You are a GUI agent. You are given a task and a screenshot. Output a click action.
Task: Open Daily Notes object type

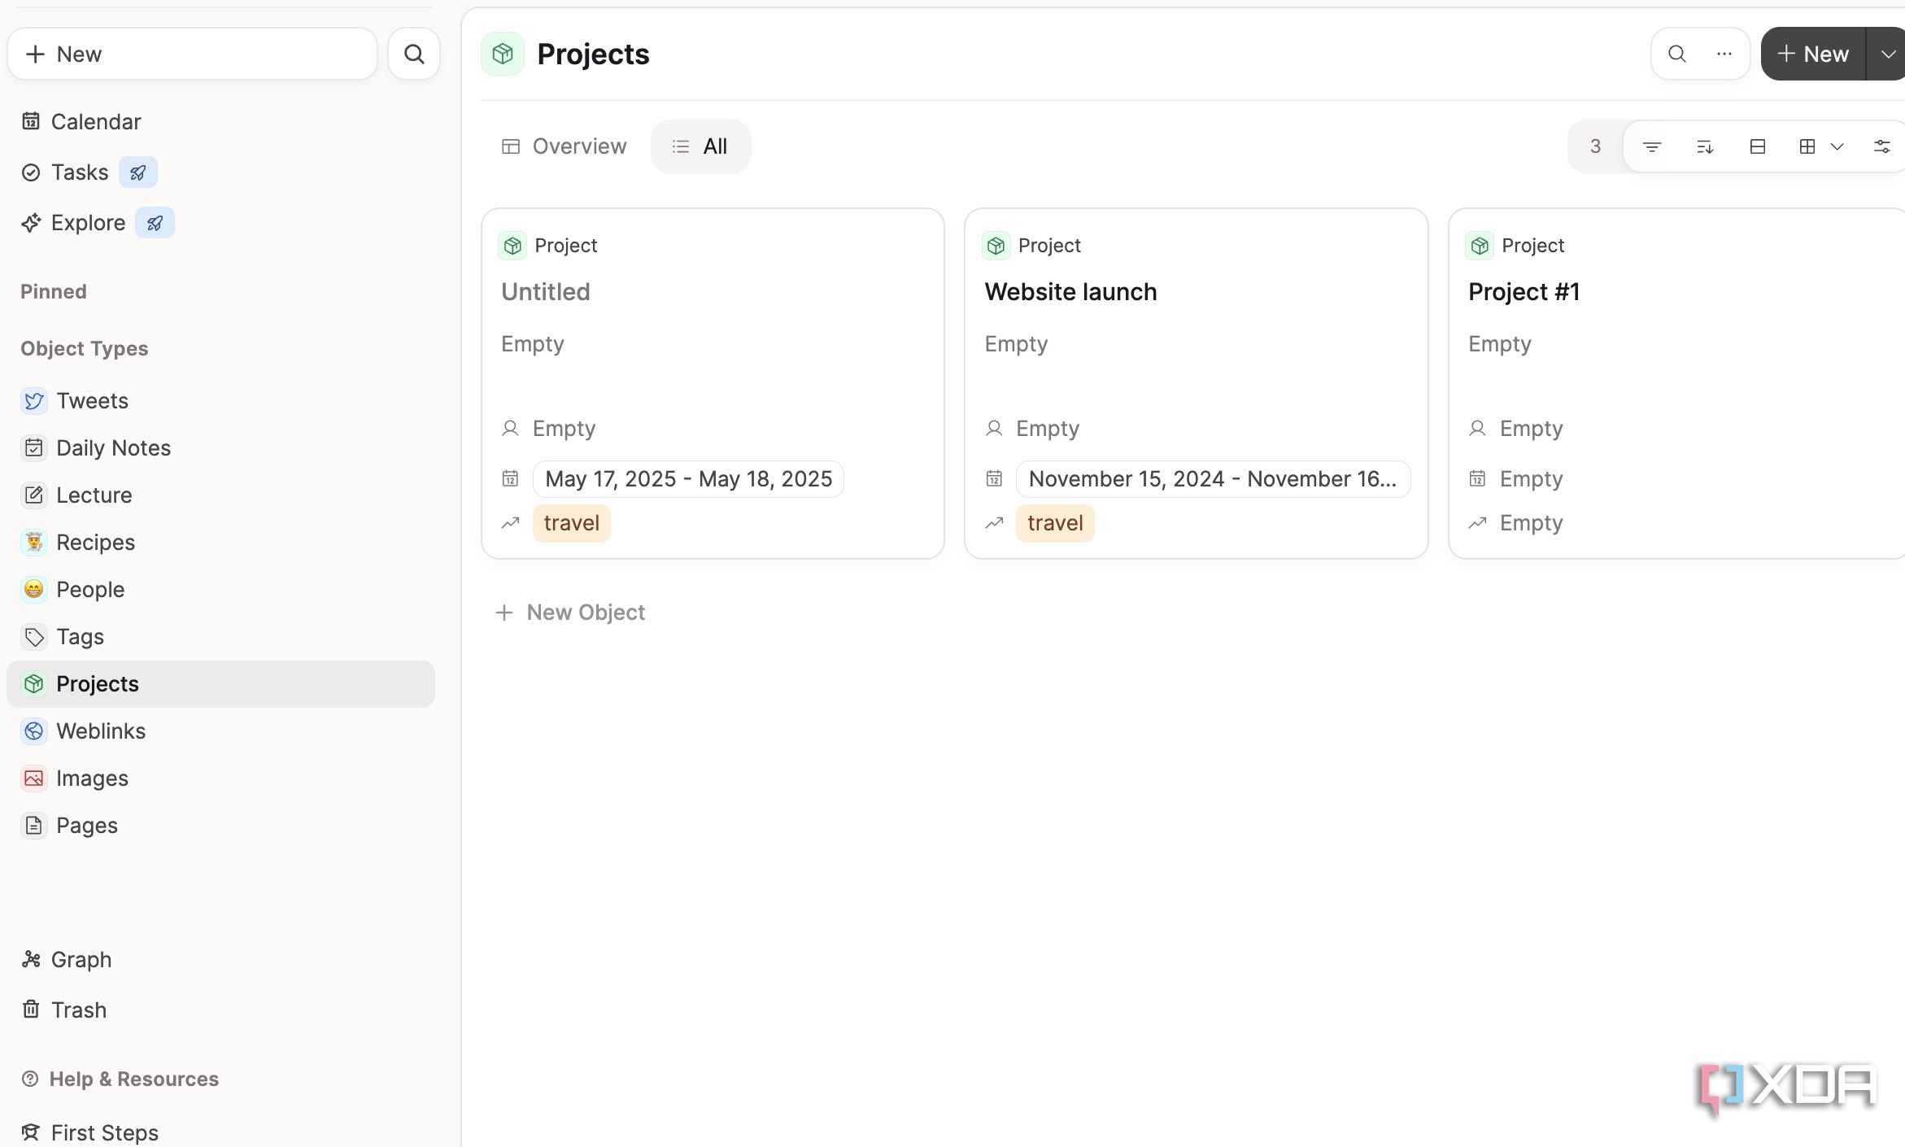click(x=220, y=448)
